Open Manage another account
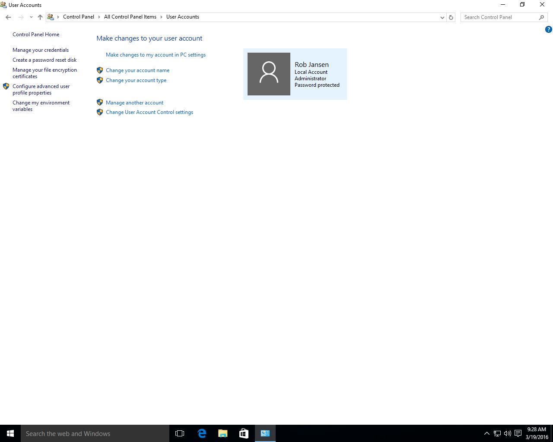This screenshot has height=442, width=553. [x=134, y=103]
